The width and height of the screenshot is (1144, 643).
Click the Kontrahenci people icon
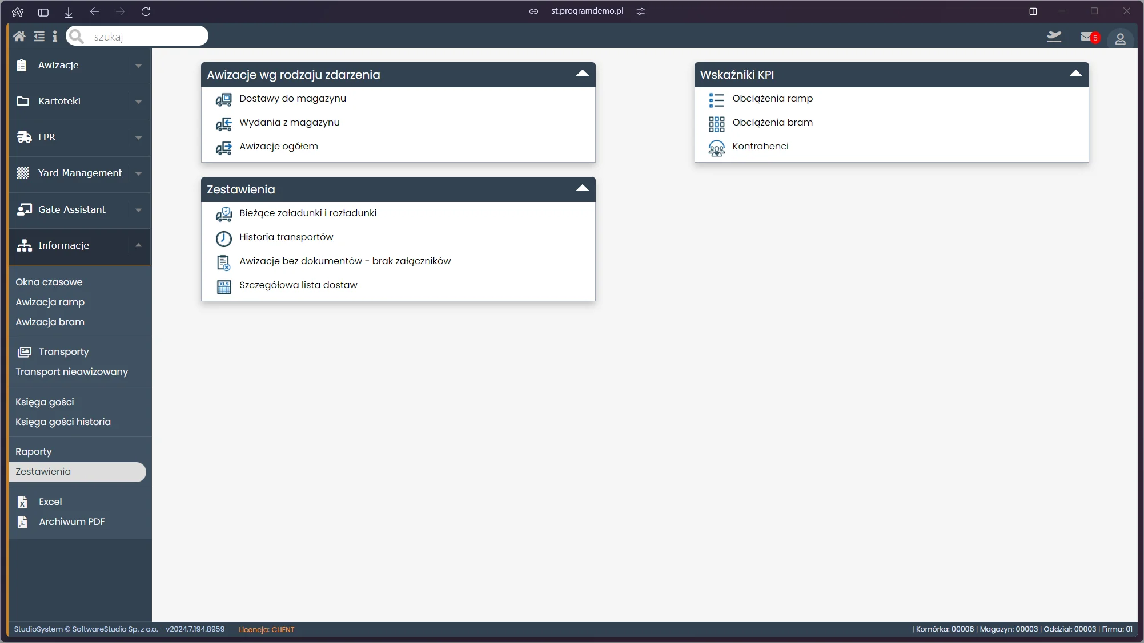point(716,148)
